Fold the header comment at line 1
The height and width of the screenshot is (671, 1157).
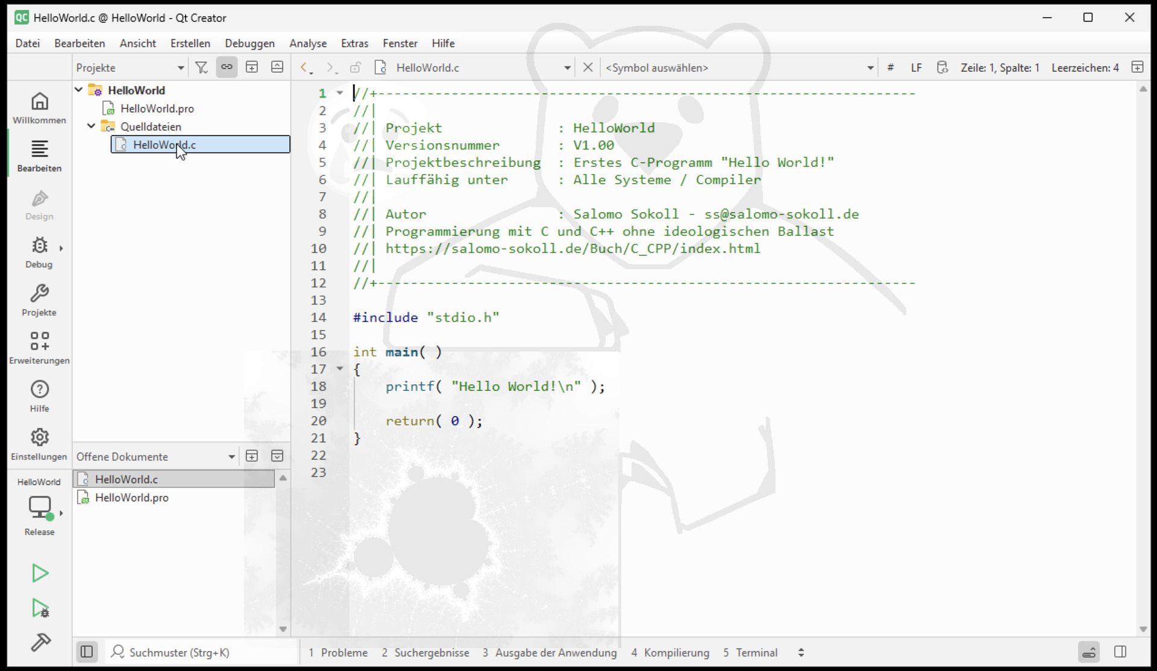(340, 93)
